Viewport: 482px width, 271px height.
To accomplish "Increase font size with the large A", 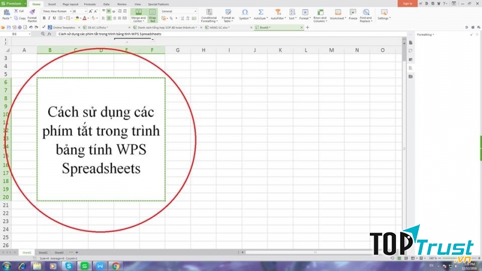I will [90, 11].
